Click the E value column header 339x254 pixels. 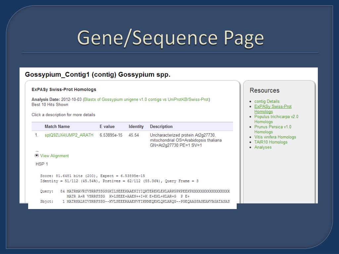tap(107, 126)
